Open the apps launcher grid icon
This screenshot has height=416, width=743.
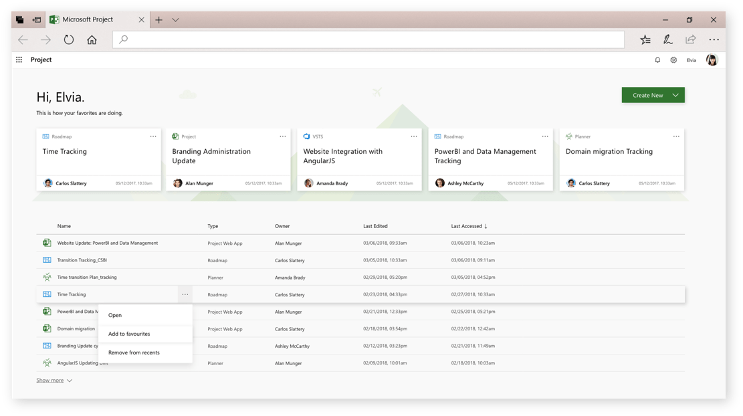coord(19,60)
